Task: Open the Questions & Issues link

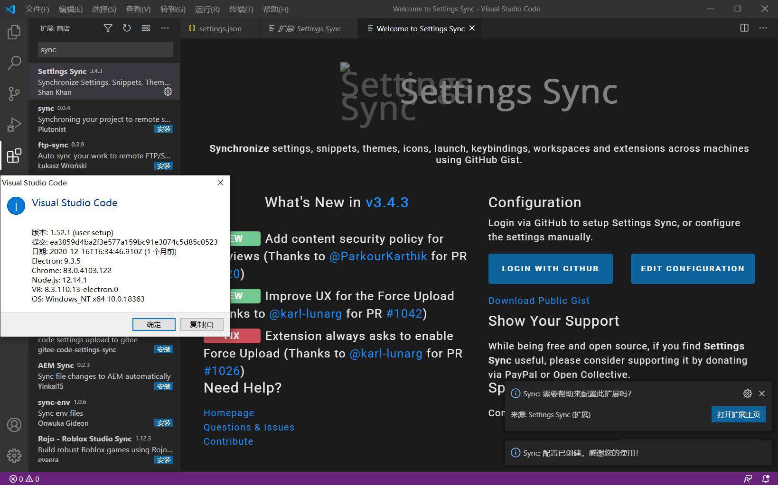Action: click(249, 427)
